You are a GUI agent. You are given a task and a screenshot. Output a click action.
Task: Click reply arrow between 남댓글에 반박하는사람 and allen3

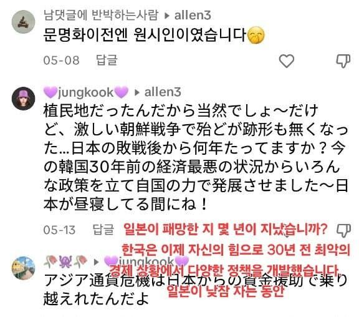tap(167, 16)
